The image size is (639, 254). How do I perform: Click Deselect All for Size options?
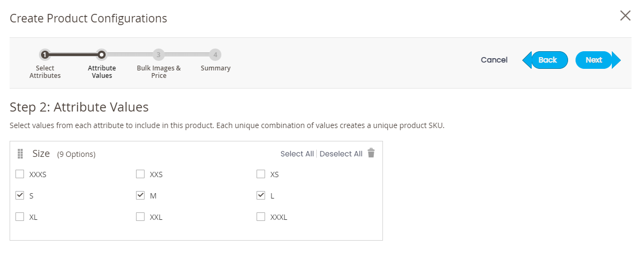tap(341, 154)
